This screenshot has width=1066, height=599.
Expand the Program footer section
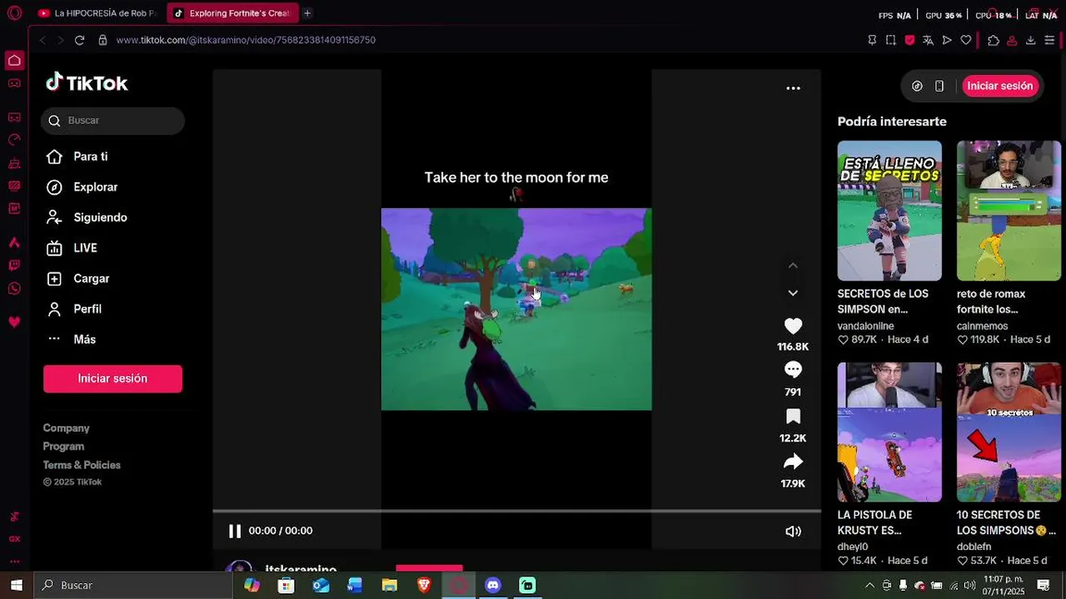[x=63, y=447]
